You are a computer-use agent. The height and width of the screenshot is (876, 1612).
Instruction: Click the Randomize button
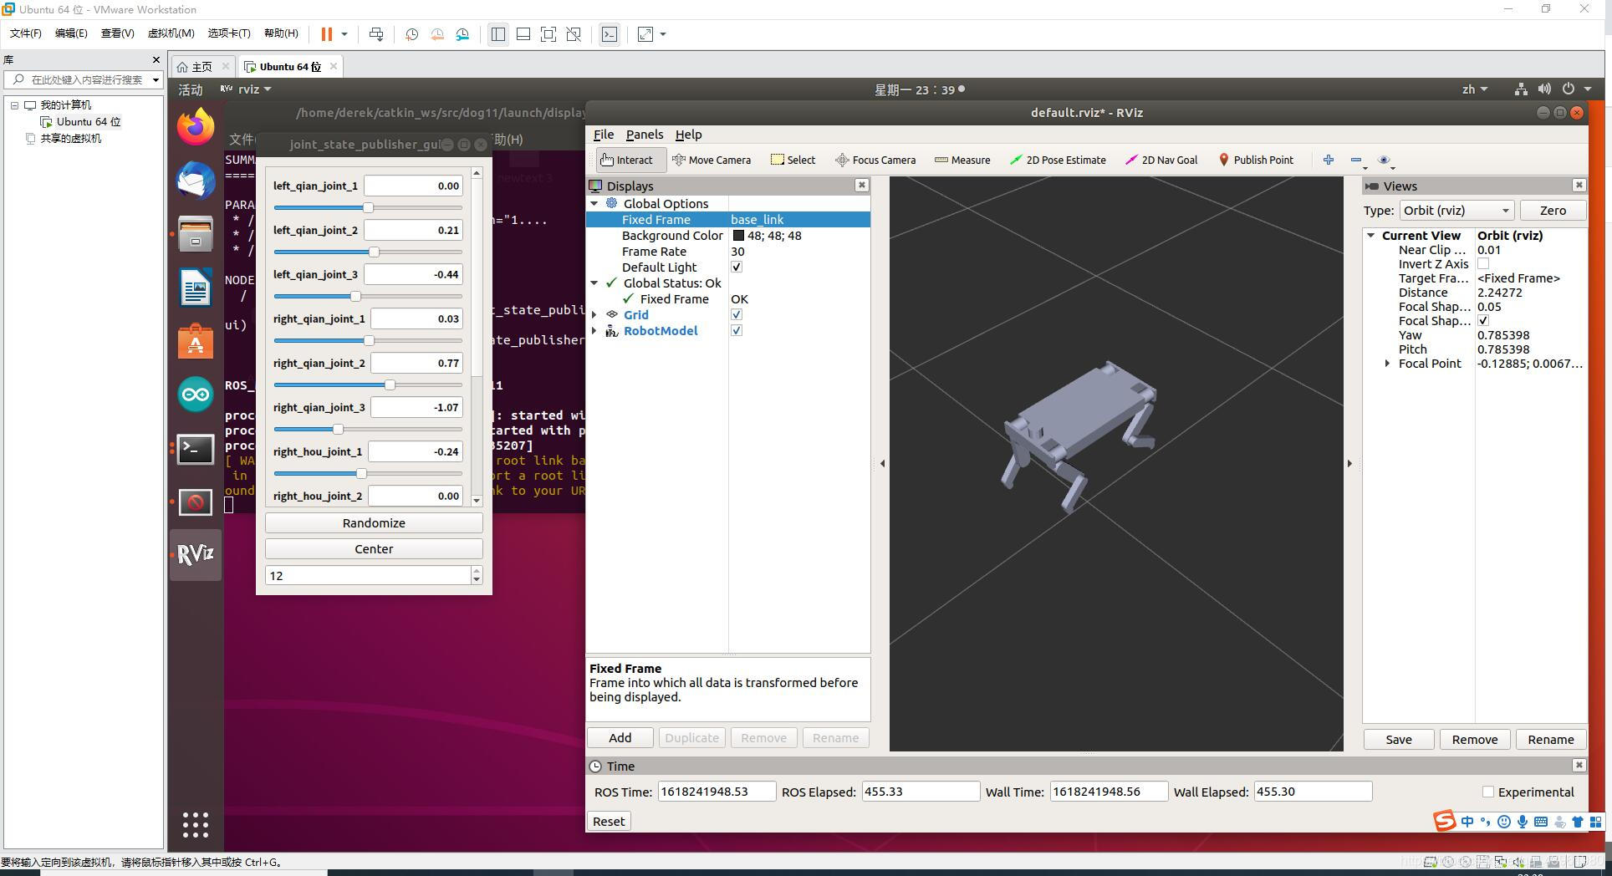click(374, 523)
